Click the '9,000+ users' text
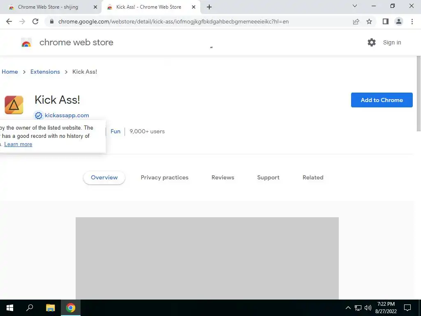The height and width of the screenshot is (316, 421). tap(147, 131)
